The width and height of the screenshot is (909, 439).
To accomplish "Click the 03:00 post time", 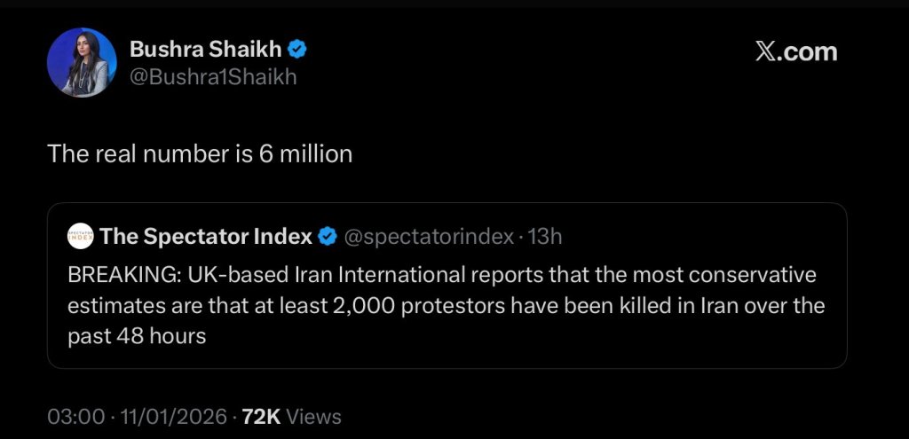I will click(x=75, y=417).
